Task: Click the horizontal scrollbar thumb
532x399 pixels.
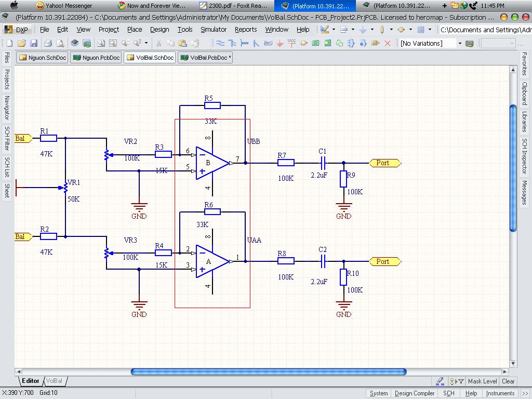Action: pos(268,371)
